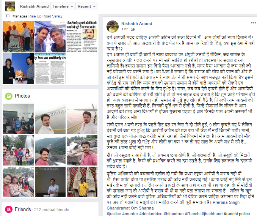Open the classroom group photo thumbnail
Screen dimensions: 257x216
point(18,119)
